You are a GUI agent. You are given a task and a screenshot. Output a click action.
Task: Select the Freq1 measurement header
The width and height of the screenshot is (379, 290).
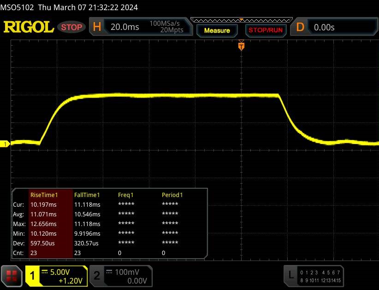pyautogui.click(x=126, y=195)
